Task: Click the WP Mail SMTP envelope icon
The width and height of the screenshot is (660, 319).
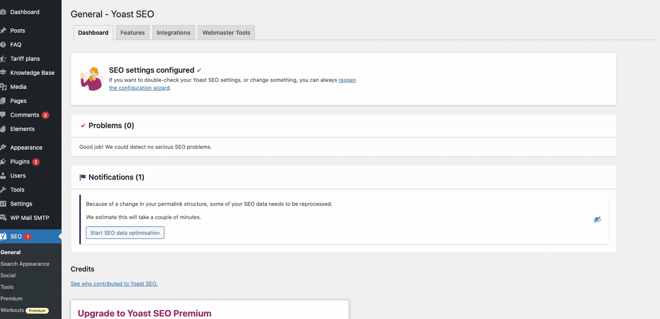Action: [3, 217]
